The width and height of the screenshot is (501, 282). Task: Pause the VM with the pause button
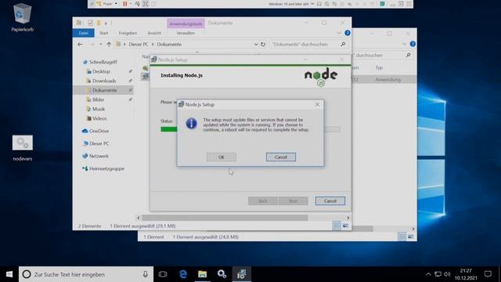coord(125,4)
